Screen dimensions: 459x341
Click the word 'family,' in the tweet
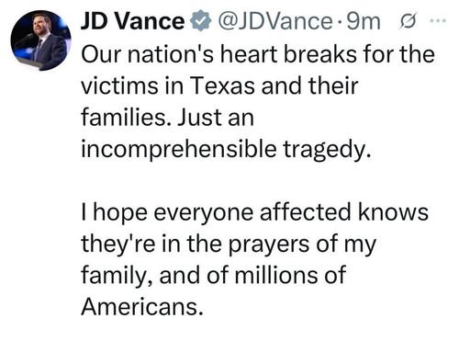pyautogui.click(x=117, y=277)
